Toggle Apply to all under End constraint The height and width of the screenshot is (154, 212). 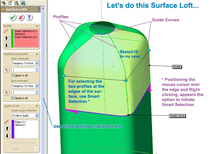[x=13, y=98]
